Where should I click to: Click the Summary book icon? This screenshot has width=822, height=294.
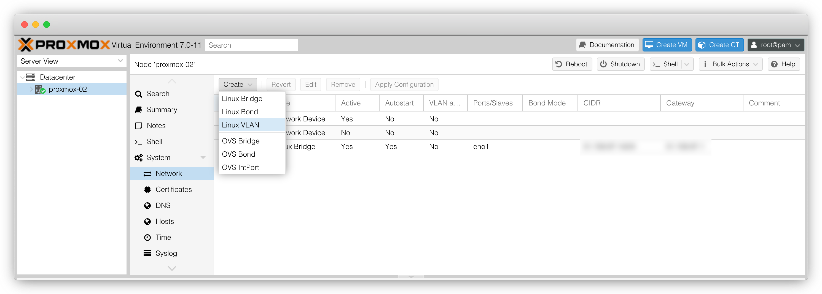tap(138, 110)
